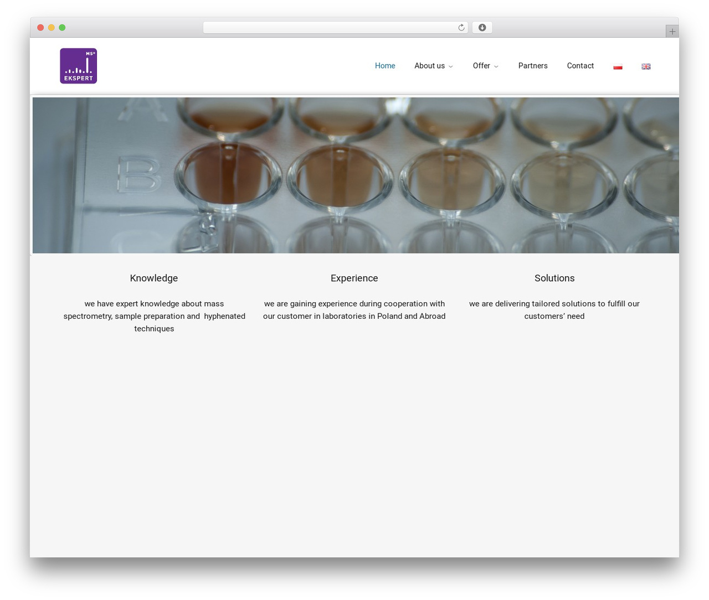Go to the Home menu item
Screen dimensions: 709x600
click(x=385, y=66)
